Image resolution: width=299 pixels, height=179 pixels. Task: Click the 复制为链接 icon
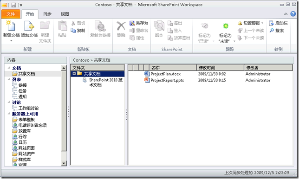pyautogui.click(x=100, y=26)
